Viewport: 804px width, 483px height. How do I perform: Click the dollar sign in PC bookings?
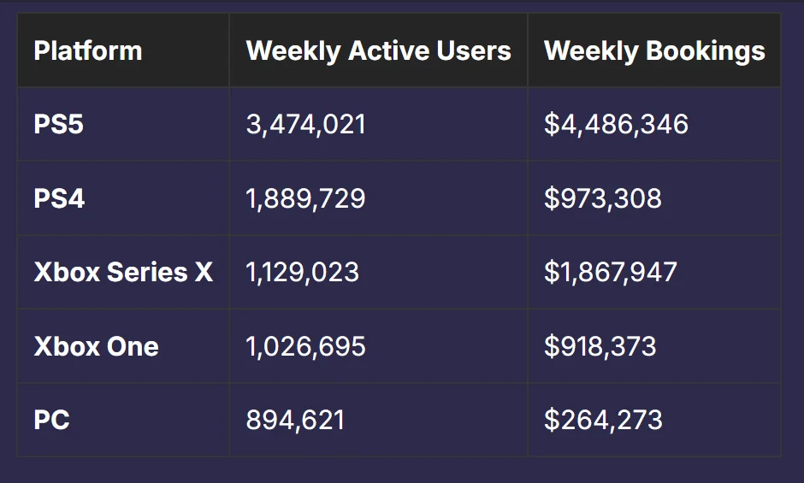(x=551, y=420)
